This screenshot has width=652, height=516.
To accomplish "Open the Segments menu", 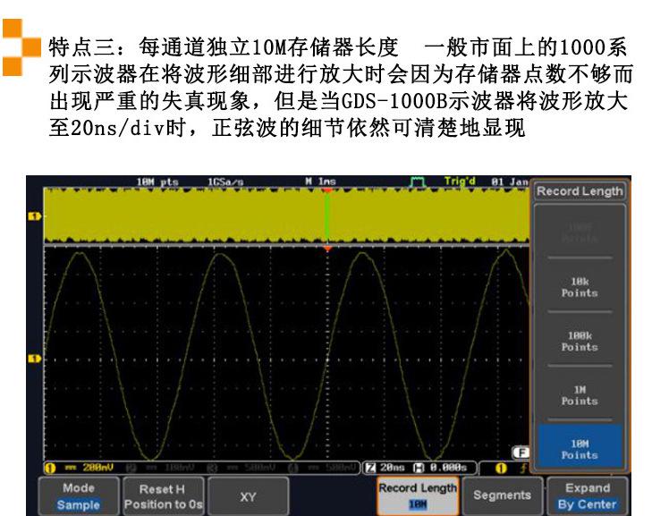I will coord(502,495).
